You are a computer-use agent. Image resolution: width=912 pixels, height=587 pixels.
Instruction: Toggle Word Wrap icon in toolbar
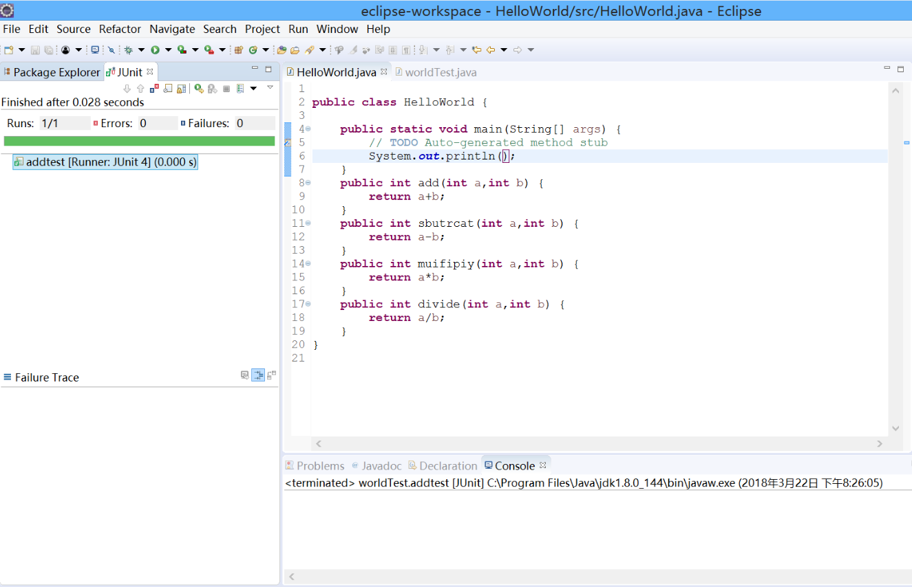pyautogui.click(x=379, y=49)
